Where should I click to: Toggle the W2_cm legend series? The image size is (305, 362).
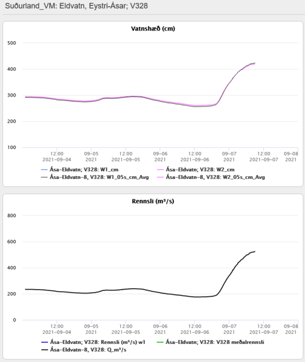[x=196, y=169]
